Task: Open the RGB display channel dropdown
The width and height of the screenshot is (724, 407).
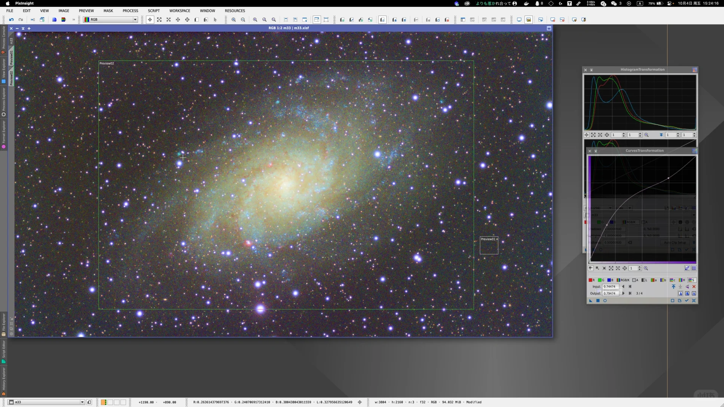Action: point(110,20)
